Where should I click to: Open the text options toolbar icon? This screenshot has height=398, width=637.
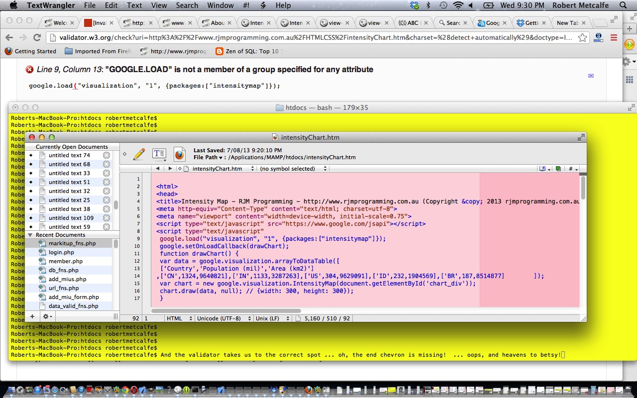pos(159,154)
